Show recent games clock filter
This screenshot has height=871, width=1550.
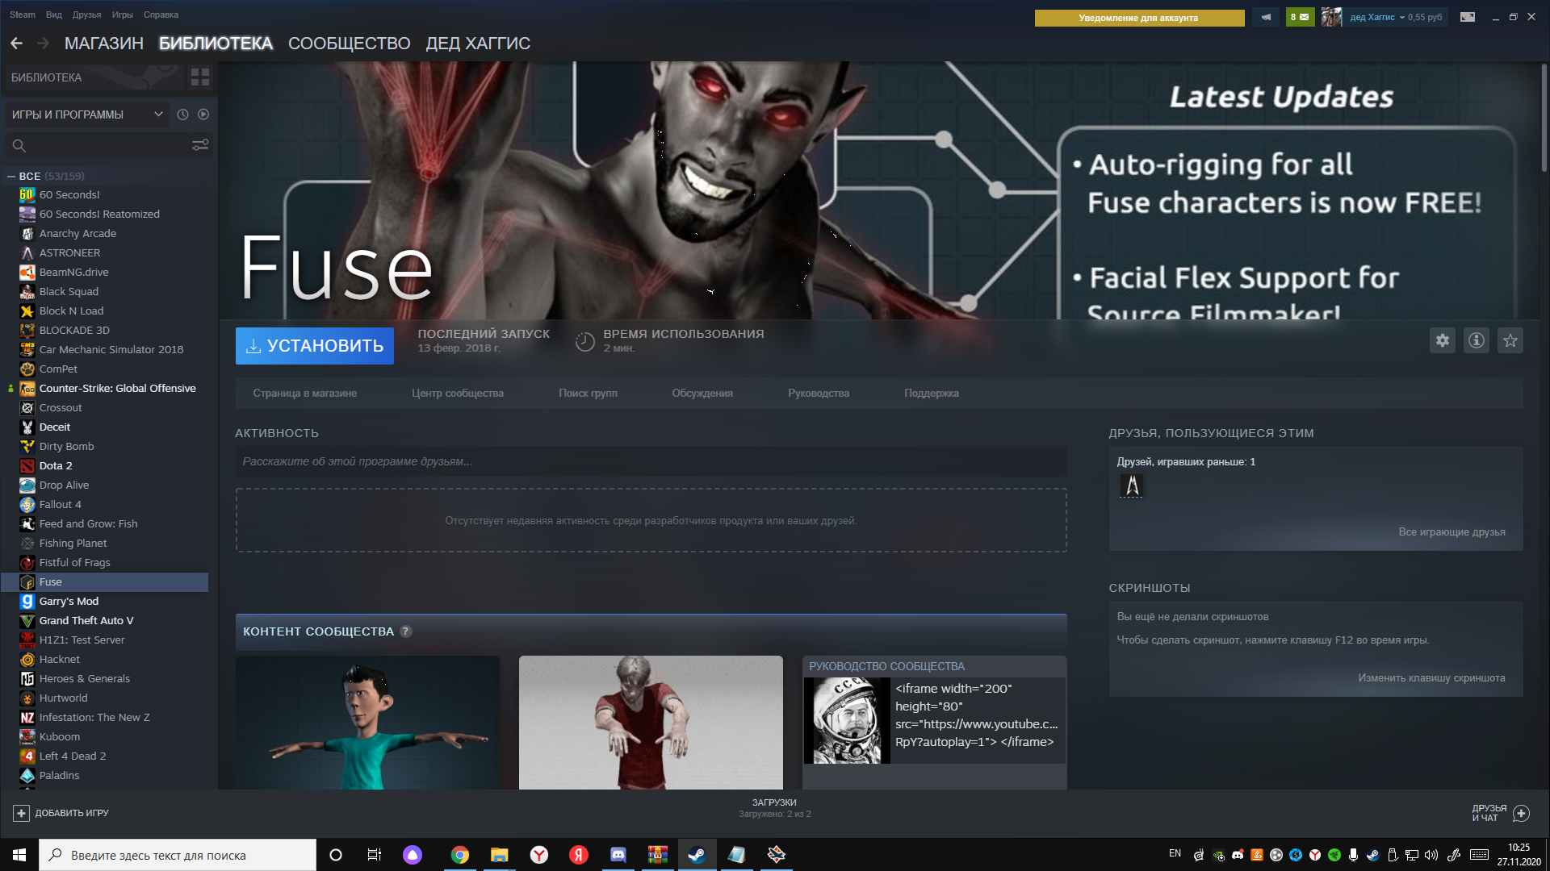pyautogui.click(x=183, y=115)
